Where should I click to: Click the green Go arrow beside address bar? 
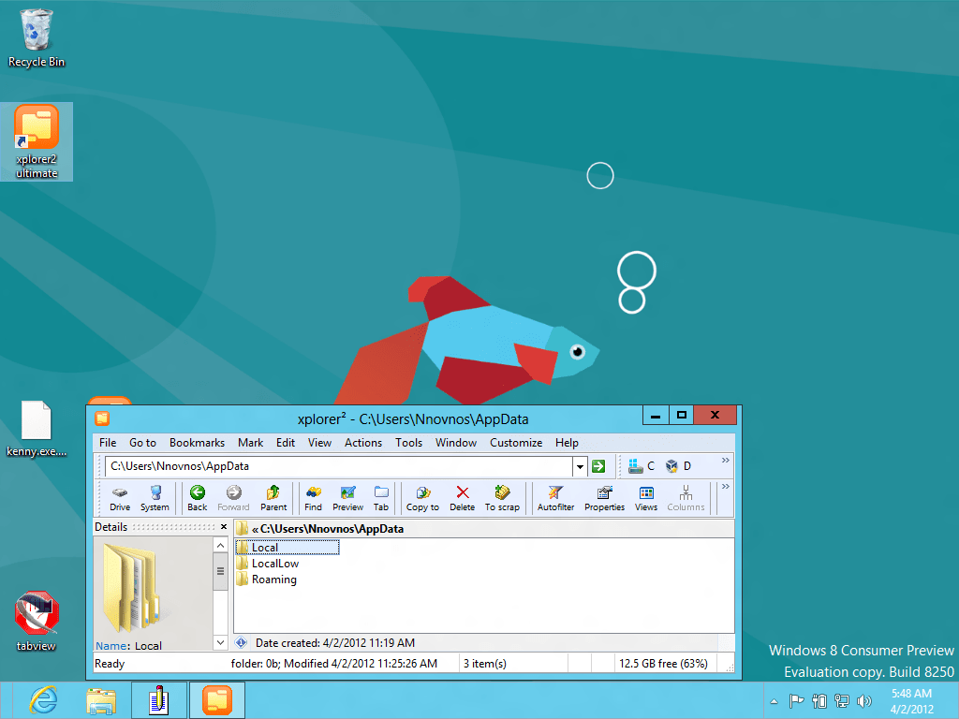pyautogui.click(x=598, y=466)
